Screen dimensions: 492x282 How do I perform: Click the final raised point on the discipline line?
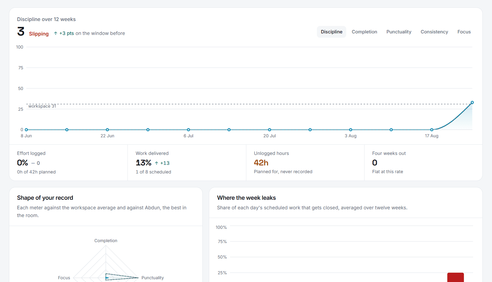tap(472, 102)
